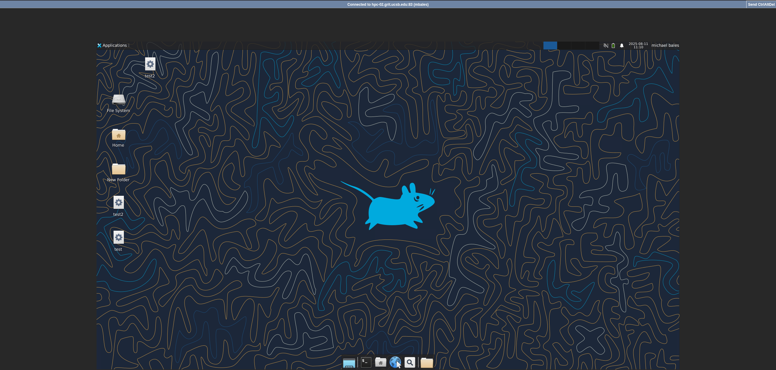Open the home folder file manager in dock

(x=380, y=362)
